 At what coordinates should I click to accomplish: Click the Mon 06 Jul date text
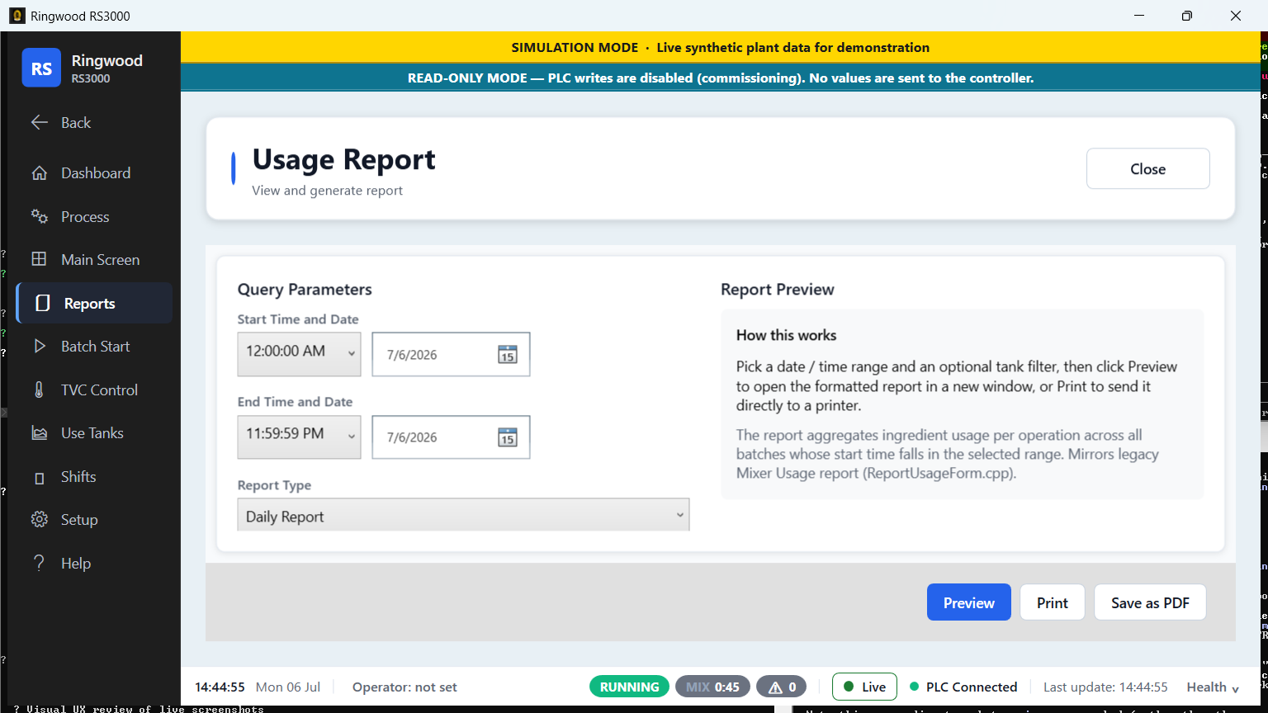(288, 687)
